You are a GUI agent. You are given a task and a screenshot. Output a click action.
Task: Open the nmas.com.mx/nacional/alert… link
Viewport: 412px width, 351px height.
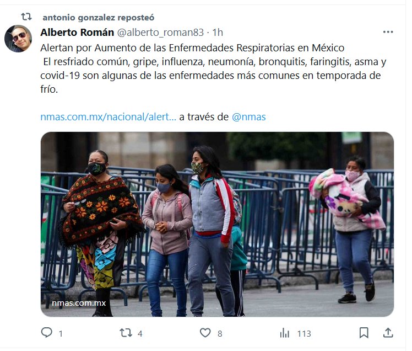tap(109, 117)
